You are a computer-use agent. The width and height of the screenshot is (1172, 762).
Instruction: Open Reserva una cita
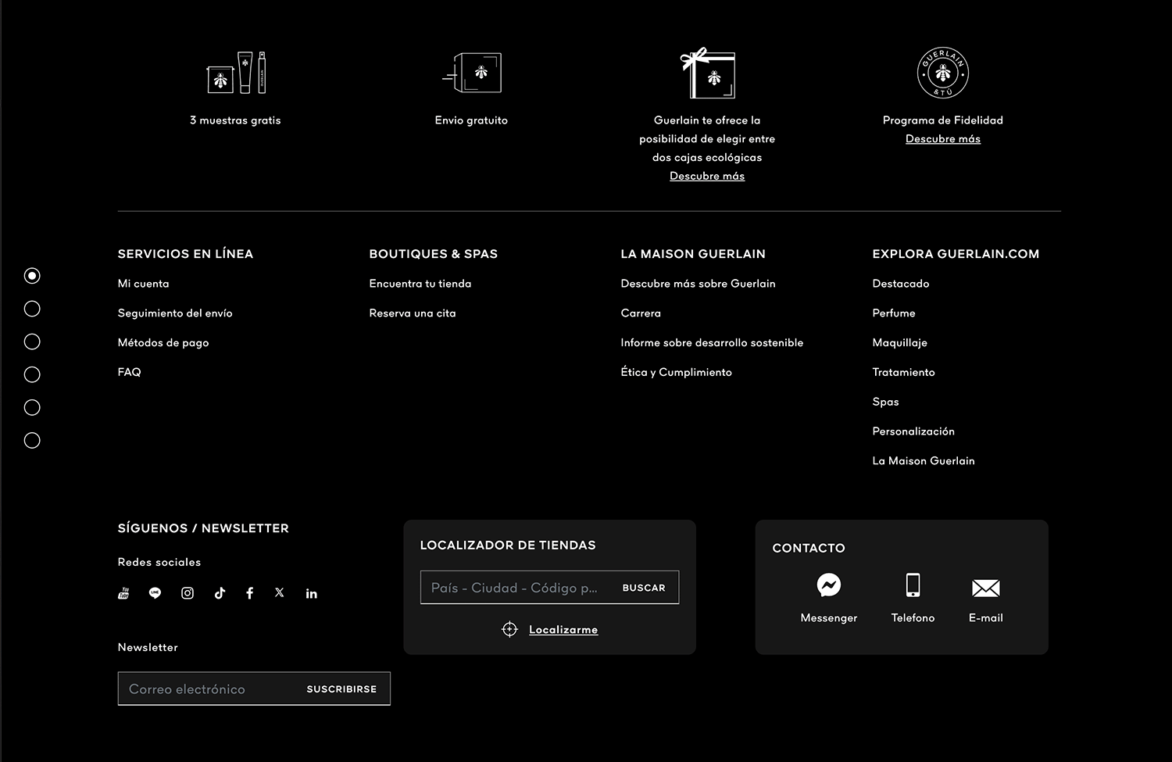(x=413, y=313)
